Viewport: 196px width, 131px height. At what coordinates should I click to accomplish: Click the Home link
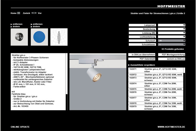click(x=14, y=13)
